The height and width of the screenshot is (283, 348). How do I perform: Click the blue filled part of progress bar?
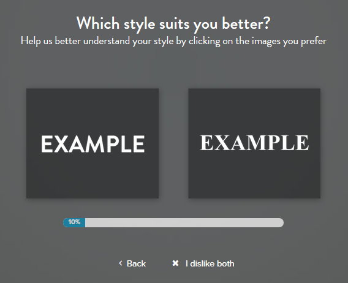coord(74,222)
